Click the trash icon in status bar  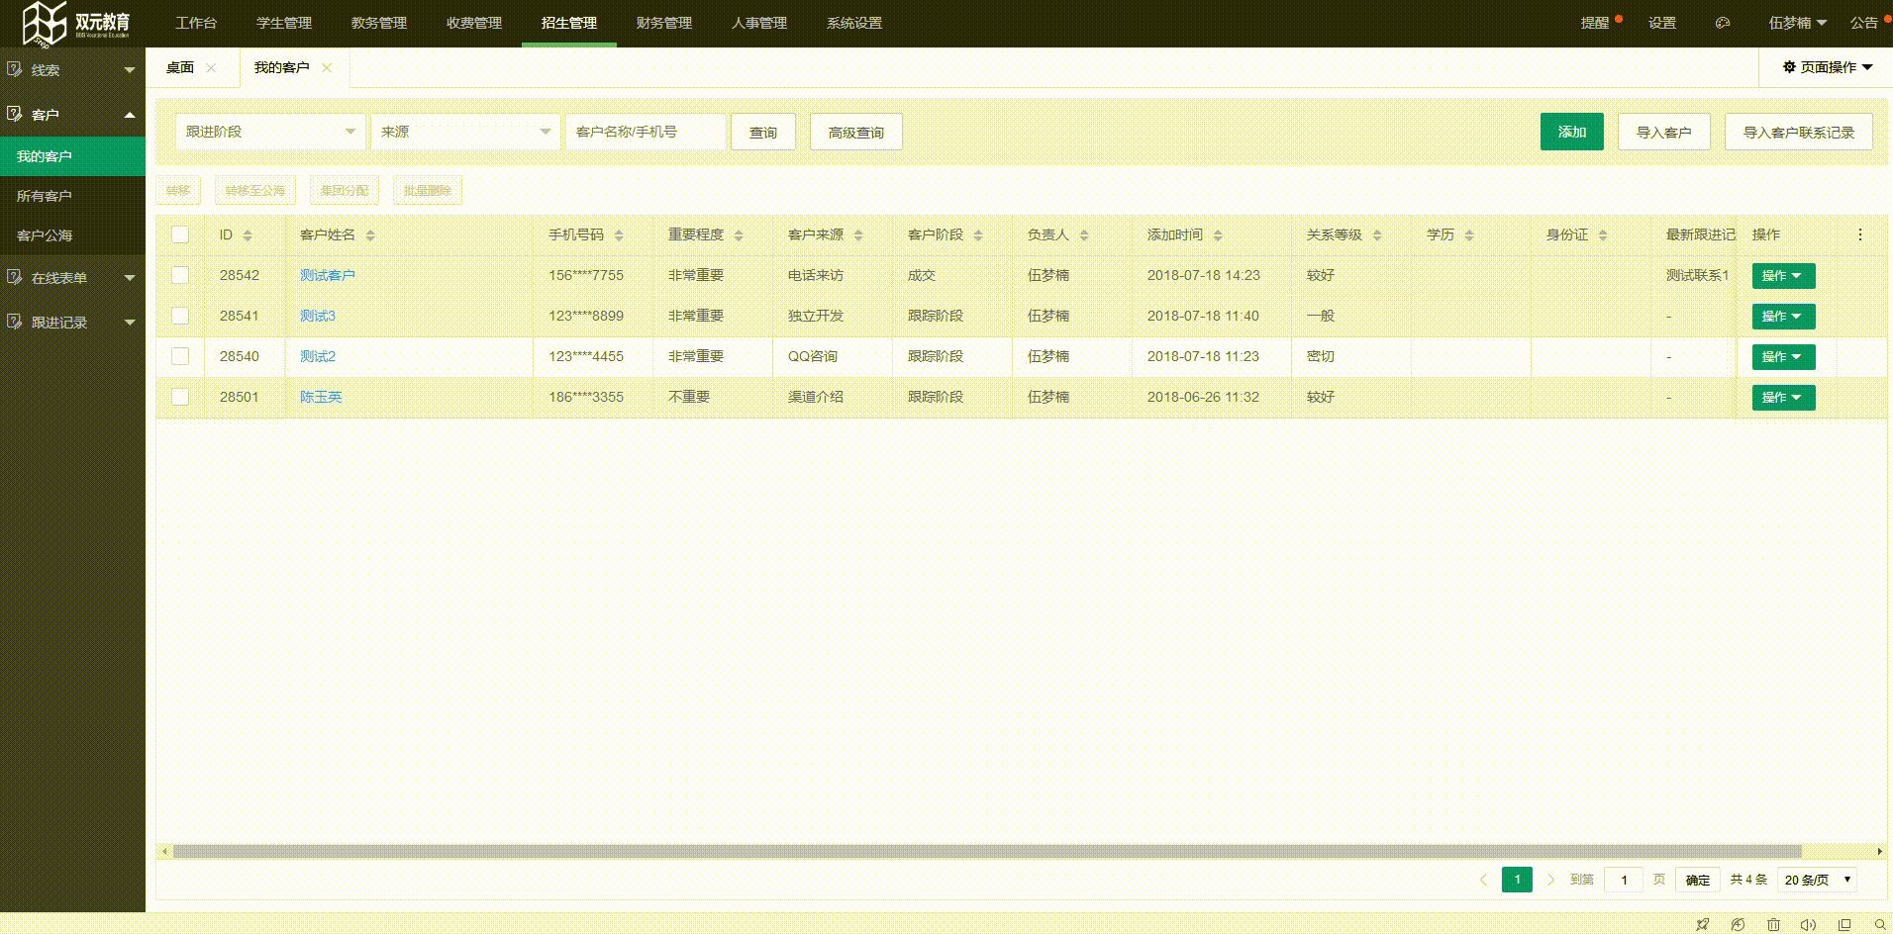coord(1773,924)
